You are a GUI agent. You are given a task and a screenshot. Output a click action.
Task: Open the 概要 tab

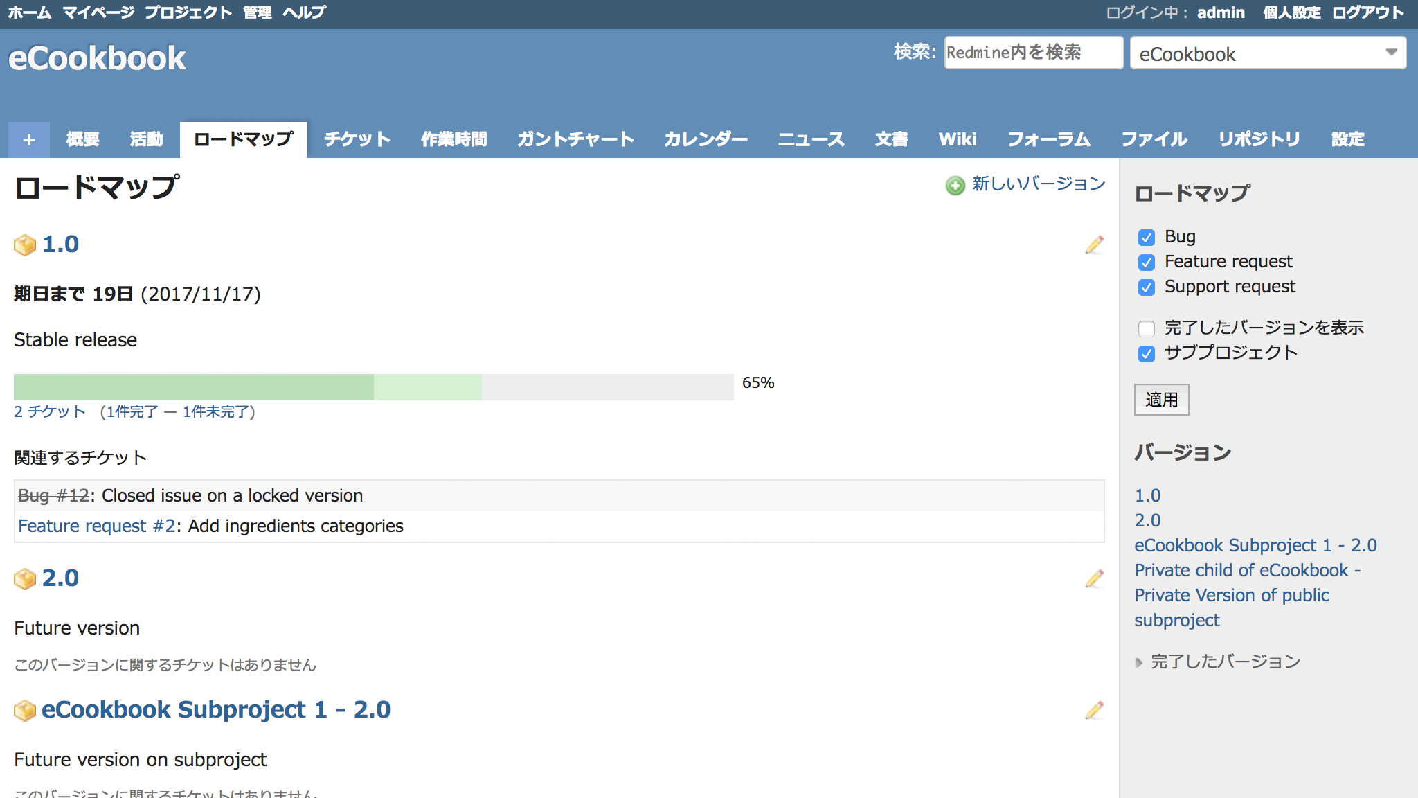(x=82, y=139)
